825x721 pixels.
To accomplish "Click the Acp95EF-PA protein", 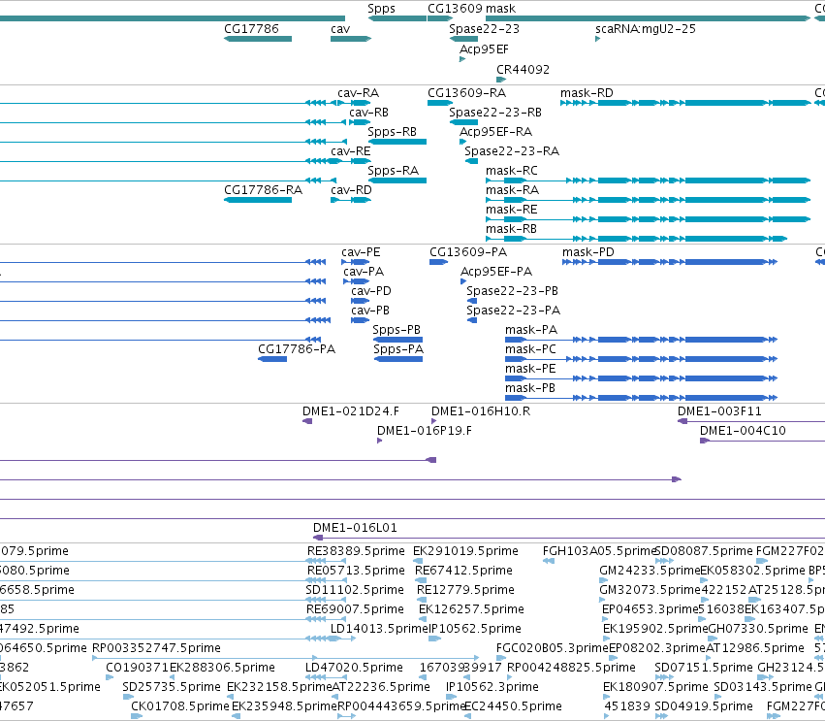I will [x=463, y=281].
